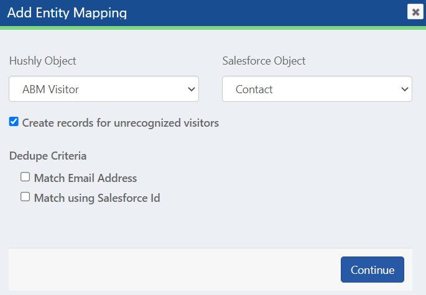Viewport: 426px width, 295px height.
Task: Click the Salesforce Object label
Action: [x=264, y=61]
